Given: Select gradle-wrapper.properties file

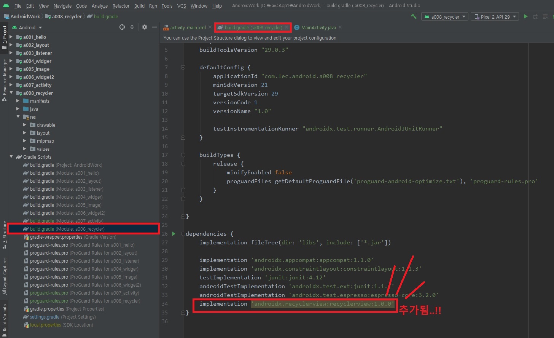Looking at the screenshot, I should [x=70, y=237].
